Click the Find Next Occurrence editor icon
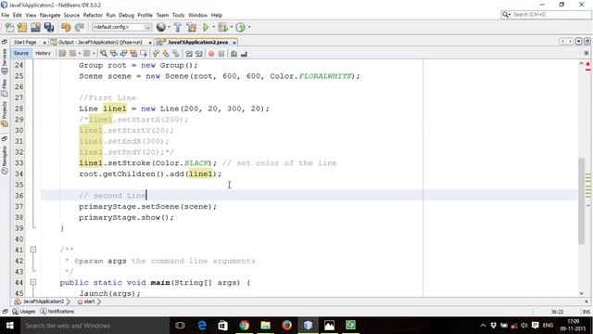This screenshot has height=334, width=593. tap(123, 54)
